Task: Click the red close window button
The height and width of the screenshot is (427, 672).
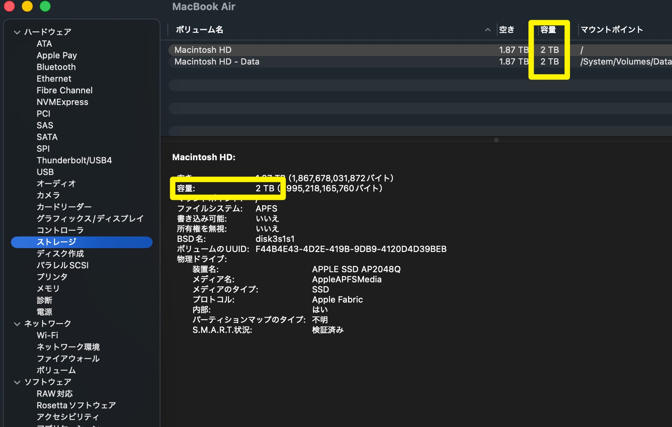Action: [9, 6]
